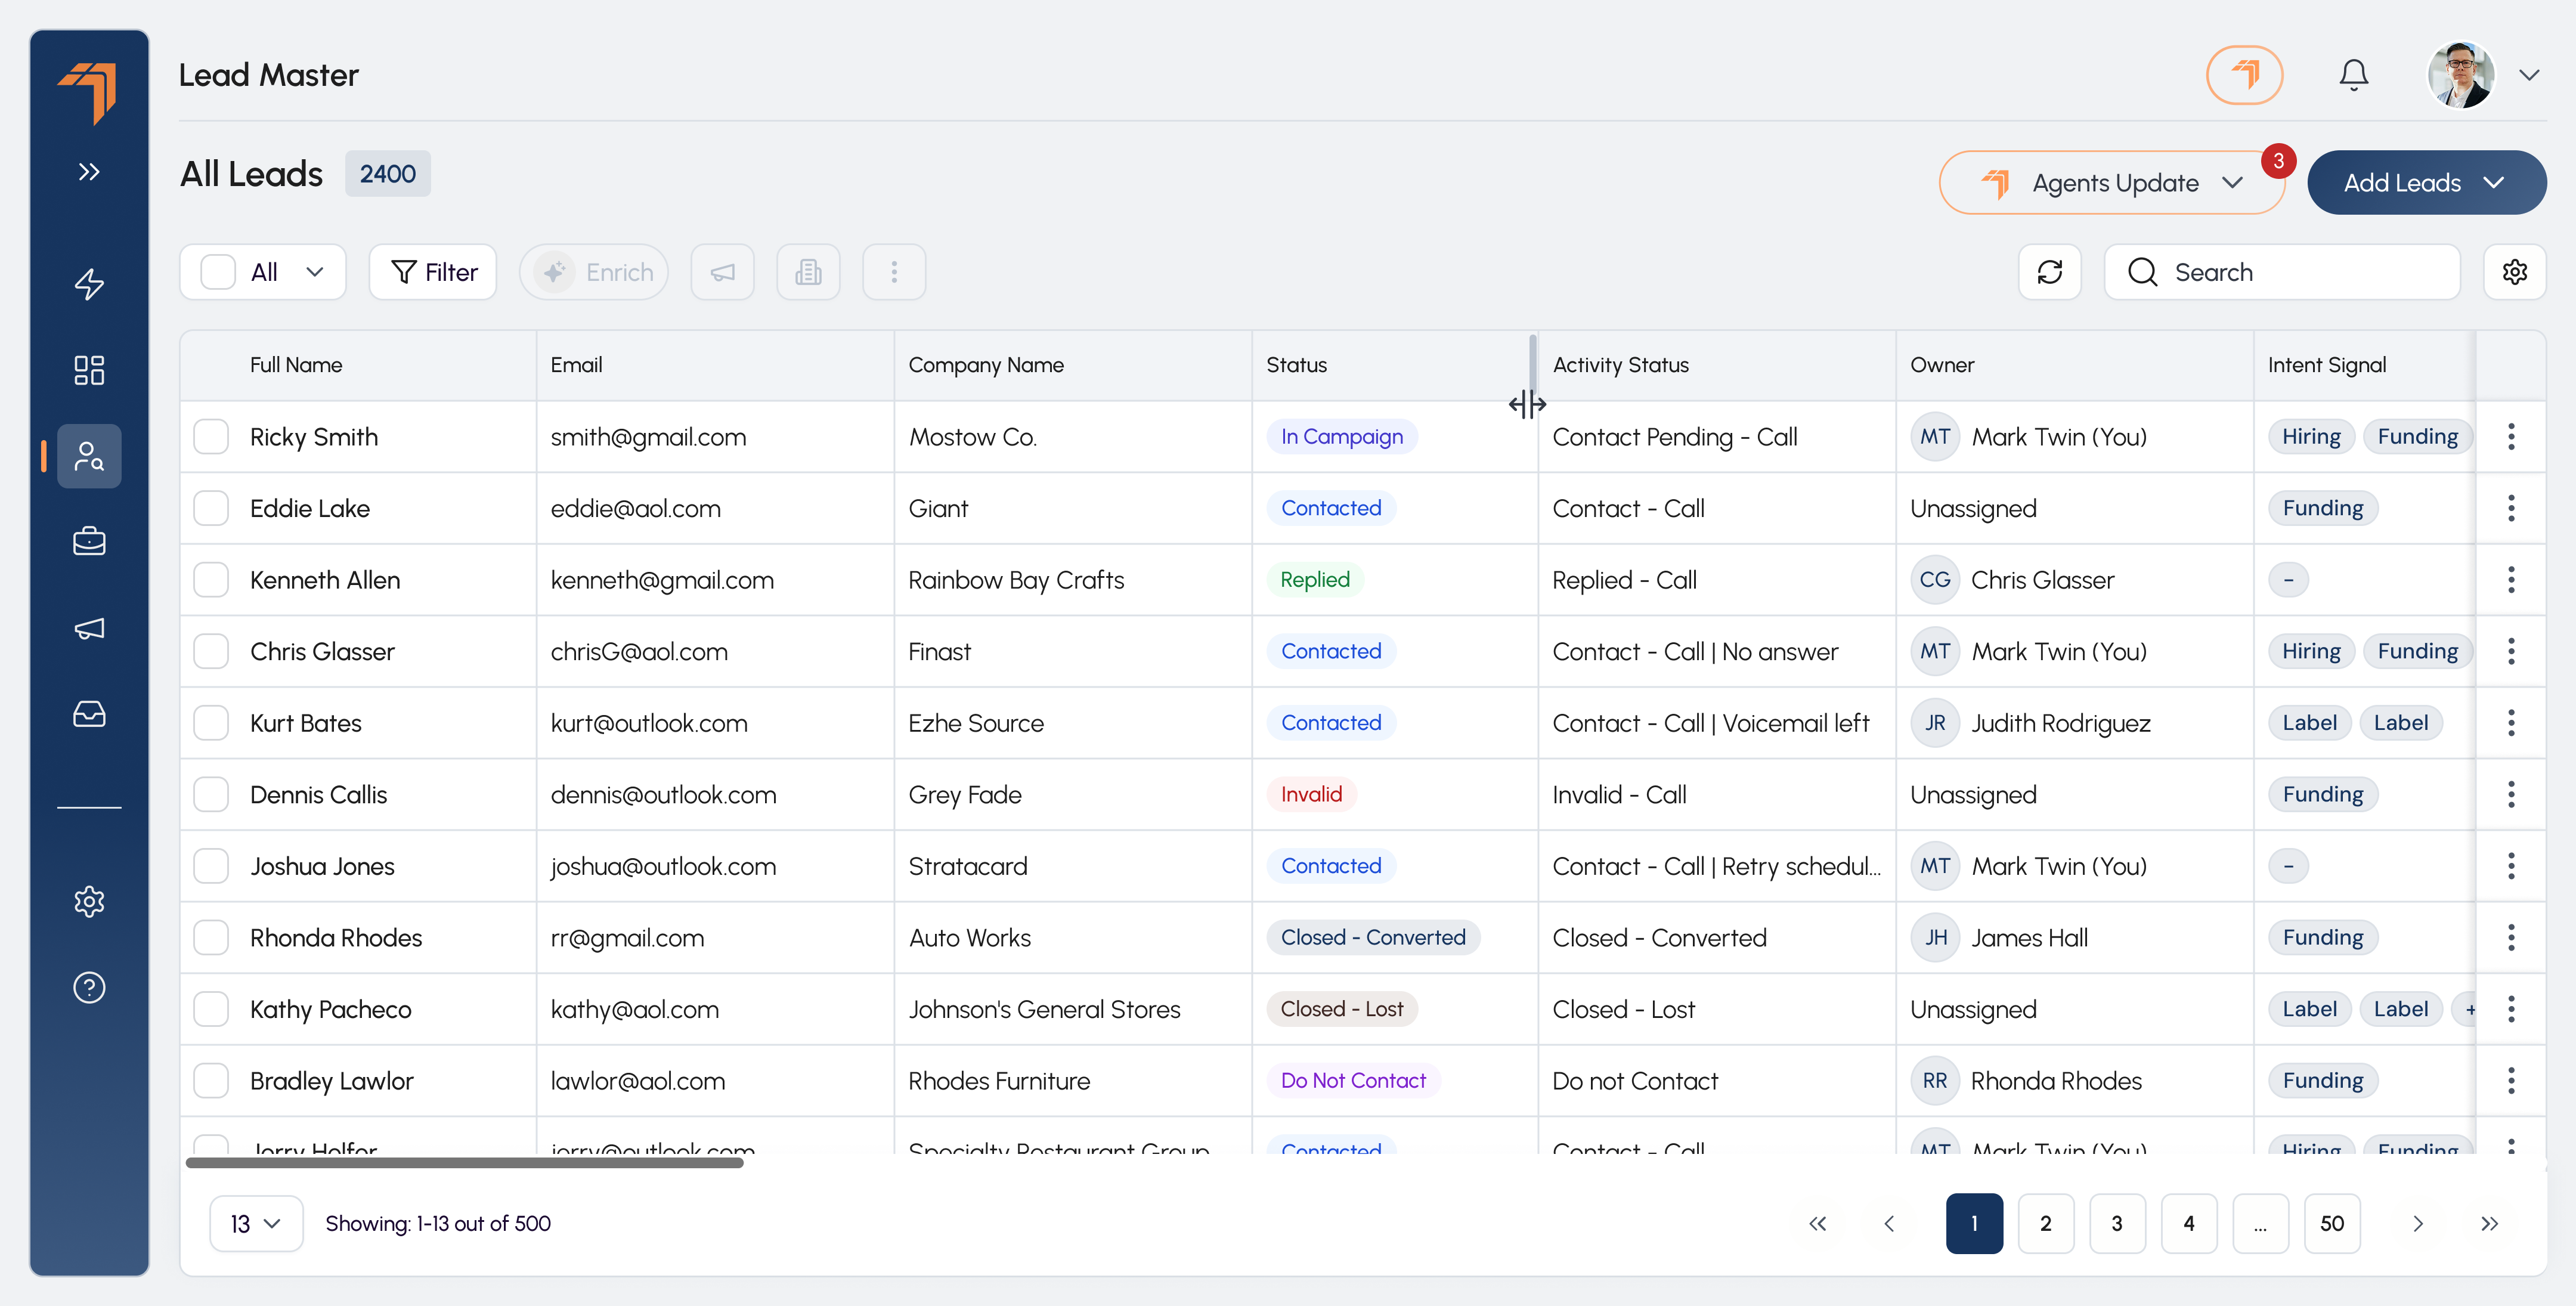Jump to page 50
Viewport: 2576px width, 1306px height.
click(x=2332, y=1223)
